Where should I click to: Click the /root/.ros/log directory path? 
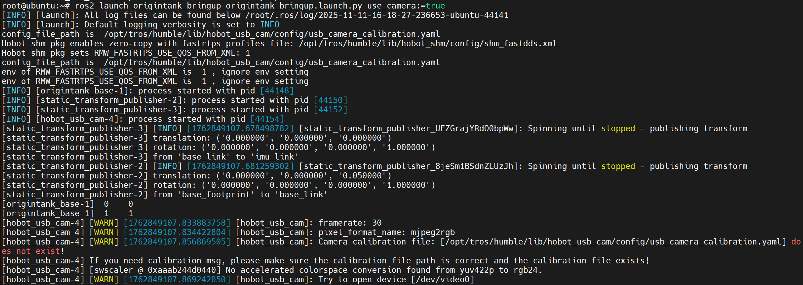377,15
